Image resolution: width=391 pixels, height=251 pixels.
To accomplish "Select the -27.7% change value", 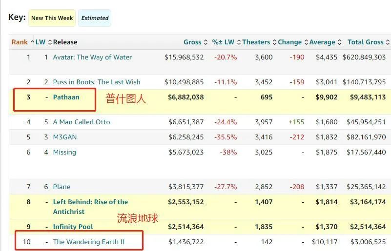I will 226,187.
